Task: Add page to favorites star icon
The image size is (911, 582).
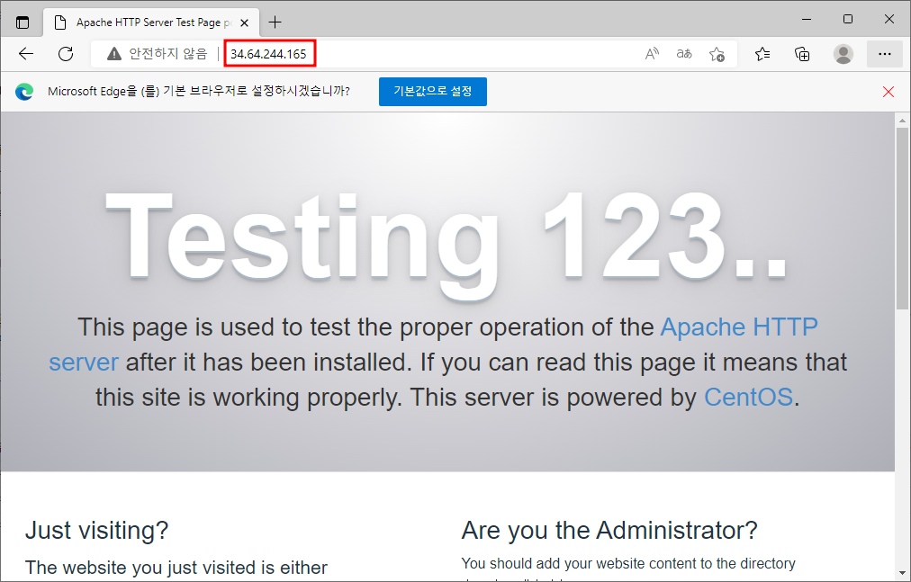Action: coord(717,54)
